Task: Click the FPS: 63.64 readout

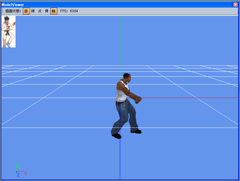Action: (x=69, y=11)
